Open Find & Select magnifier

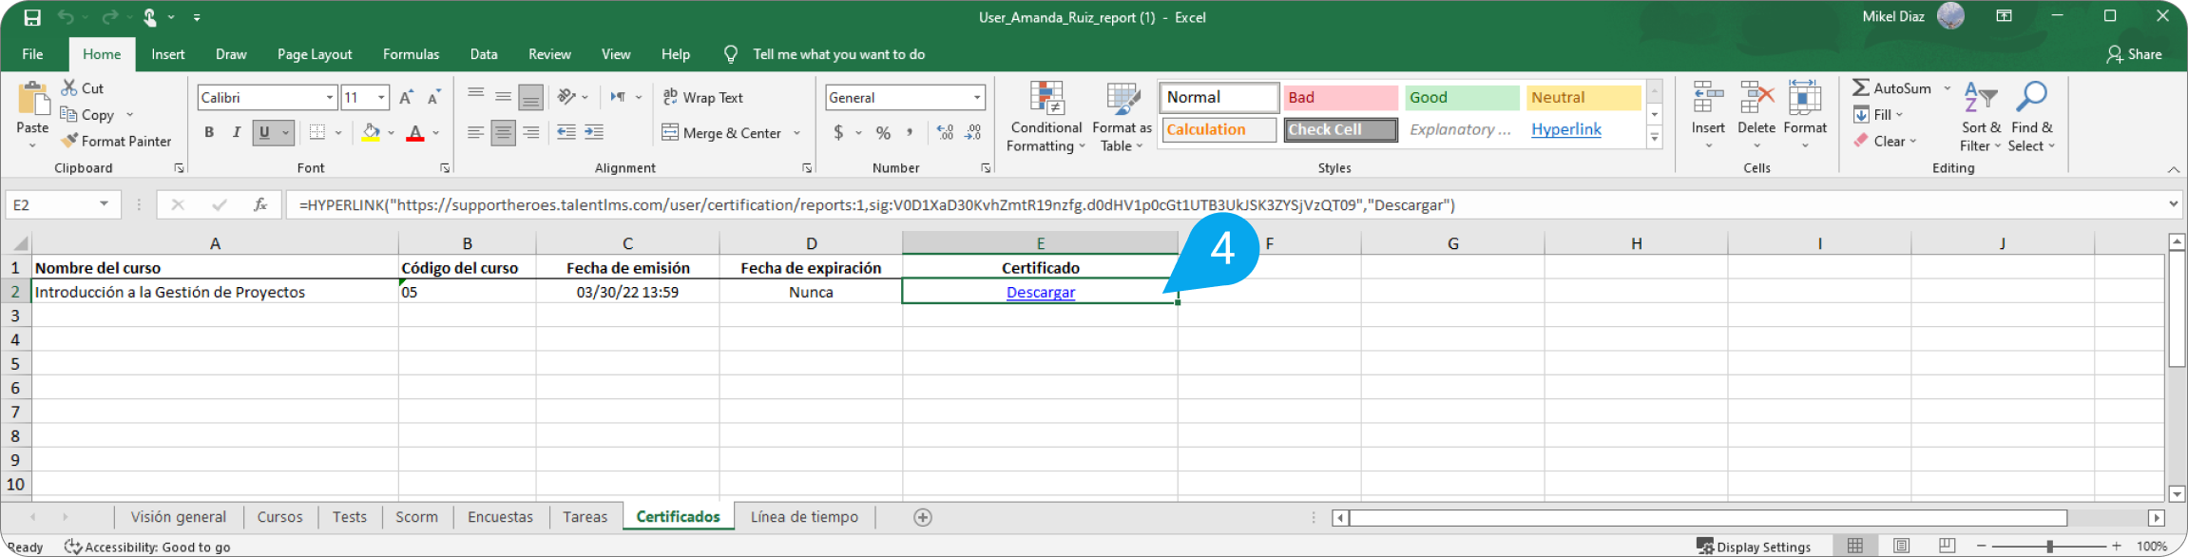(2031, 97)
